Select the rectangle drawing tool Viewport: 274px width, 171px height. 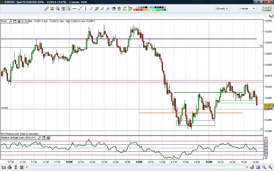click(x=97, y=9)
